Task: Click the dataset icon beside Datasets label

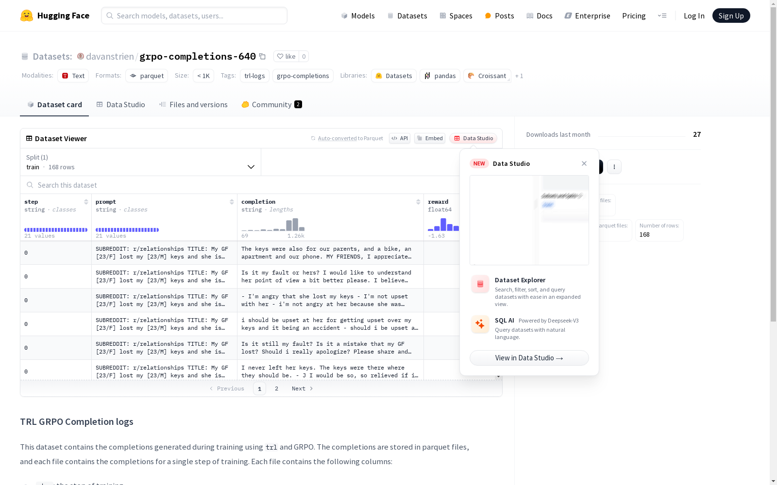Action: pos(25,56)
